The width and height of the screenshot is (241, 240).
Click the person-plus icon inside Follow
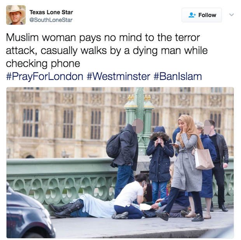pos(192,15)
